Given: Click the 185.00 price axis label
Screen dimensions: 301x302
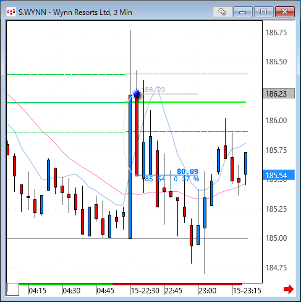Looking at the screenshot, I should (x=276, y=238).
